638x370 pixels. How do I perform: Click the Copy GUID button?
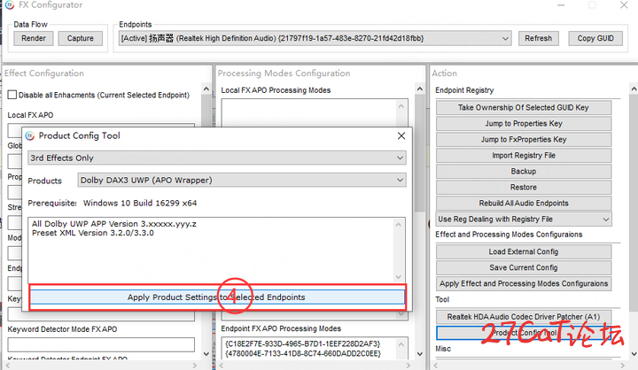point(595,38)
